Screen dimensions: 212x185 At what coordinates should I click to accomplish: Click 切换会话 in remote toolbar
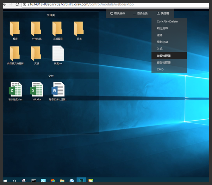point(140,13)
